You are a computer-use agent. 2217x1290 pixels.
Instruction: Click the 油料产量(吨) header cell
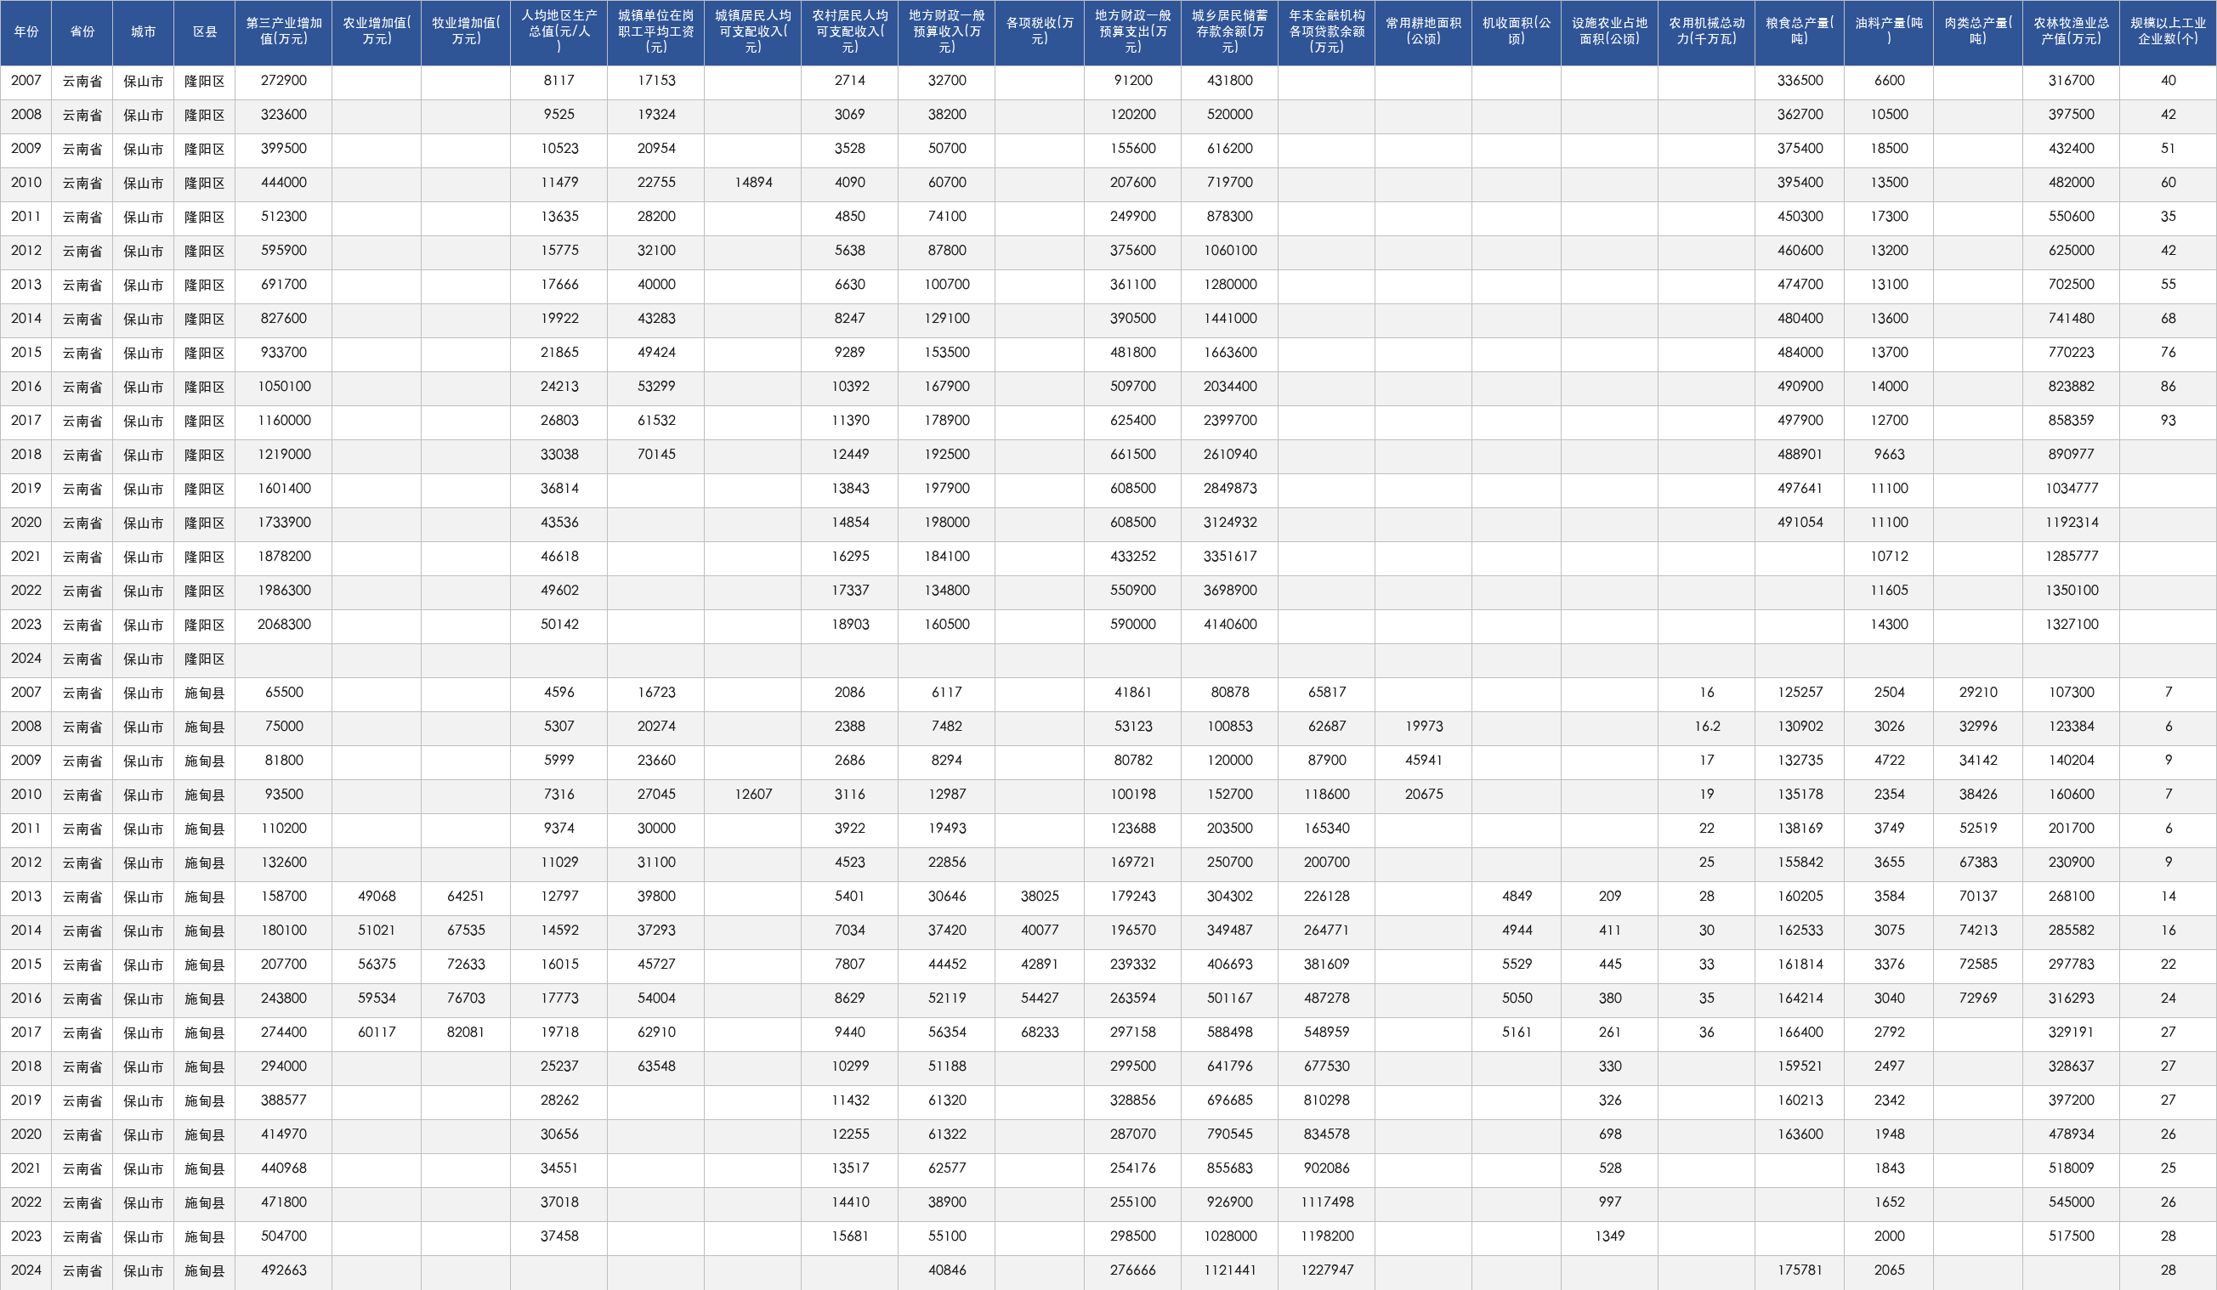point(1889,32)
